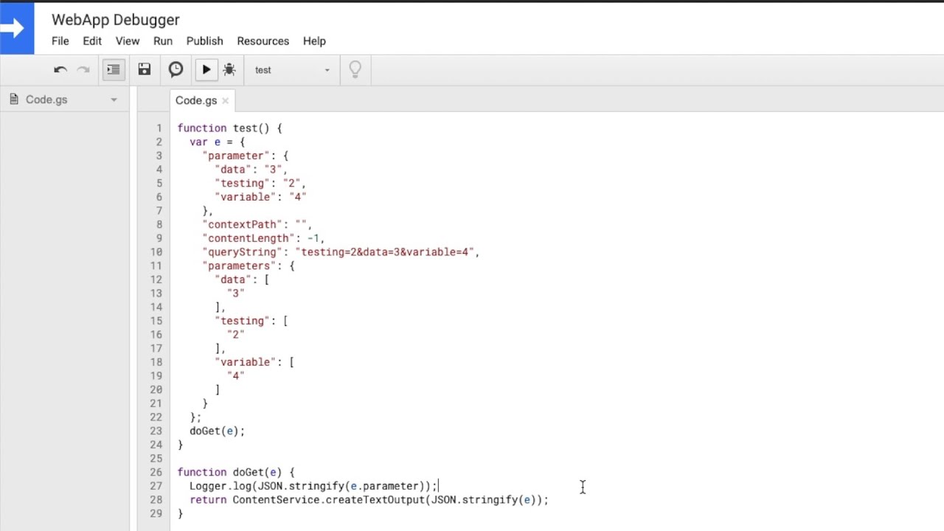Open the function selector dropdown showing test
Screen dimensions: 944x531
click(x=292, y=70)
